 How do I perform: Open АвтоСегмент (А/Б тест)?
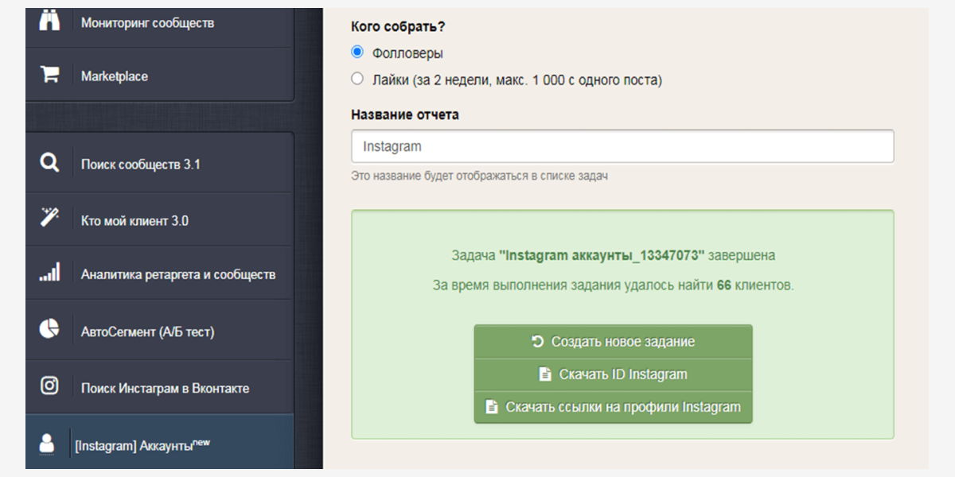[x=160, y=331]
